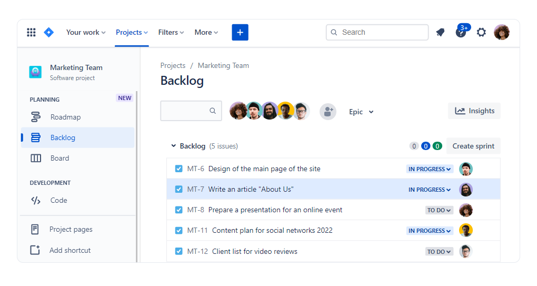Click the gray 0 estimate badge
Screen dimensions: 537x286
414,146
